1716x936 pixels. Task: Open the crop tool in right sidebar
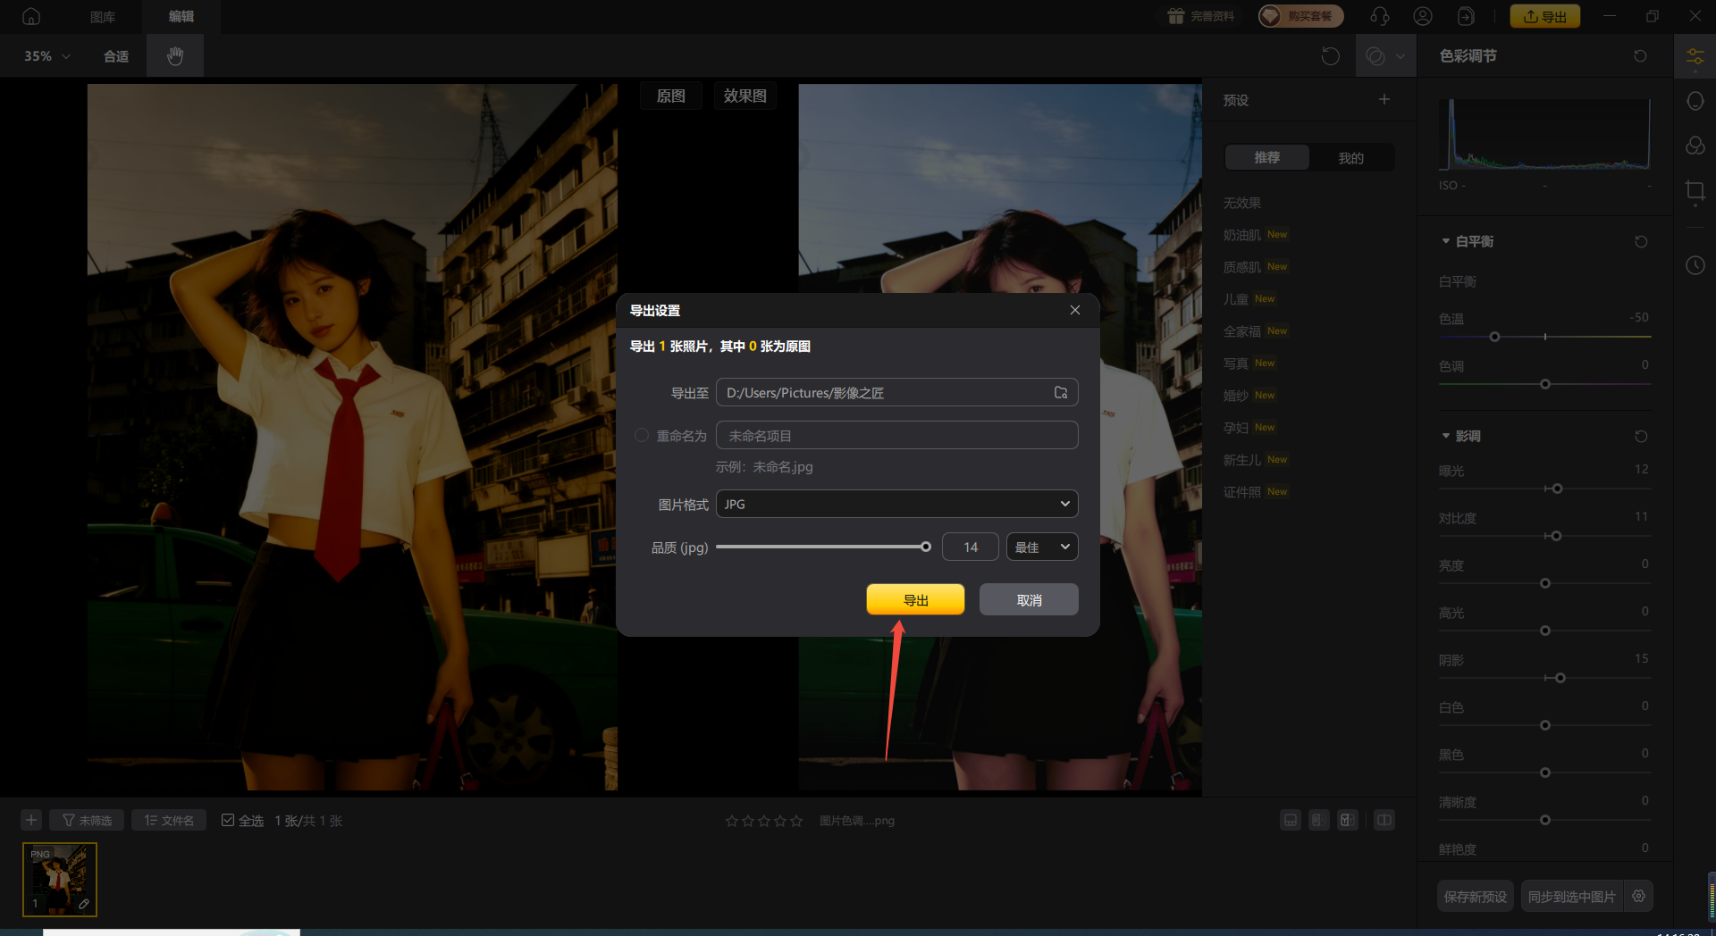coord(1695,191)
